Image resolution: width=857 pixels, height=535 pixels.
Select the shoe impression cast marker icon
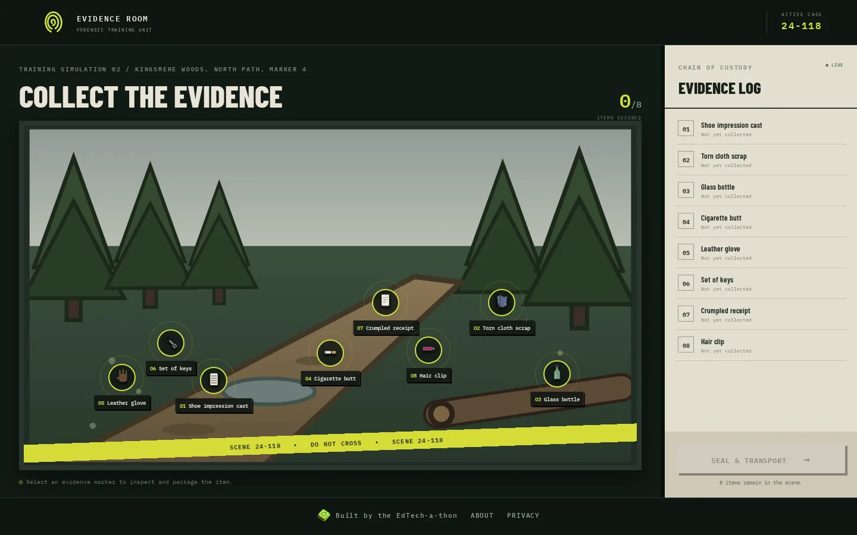click(x=214, y=380)
